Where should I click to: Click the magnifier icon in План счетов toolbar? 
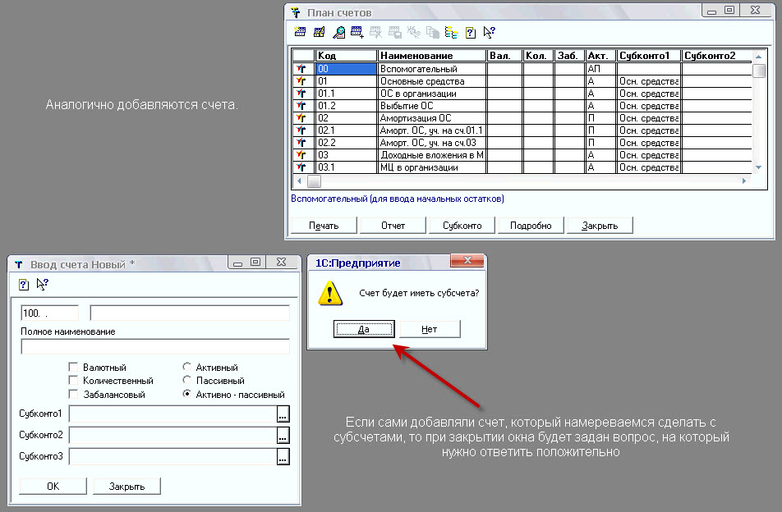tap(338, 33)
